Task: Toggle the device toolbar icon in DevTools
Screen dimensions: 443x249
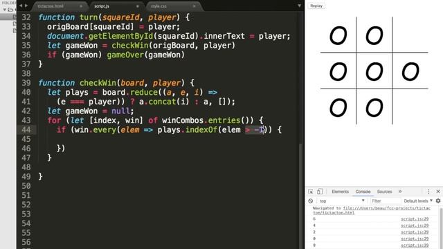Action: (320, 192)
